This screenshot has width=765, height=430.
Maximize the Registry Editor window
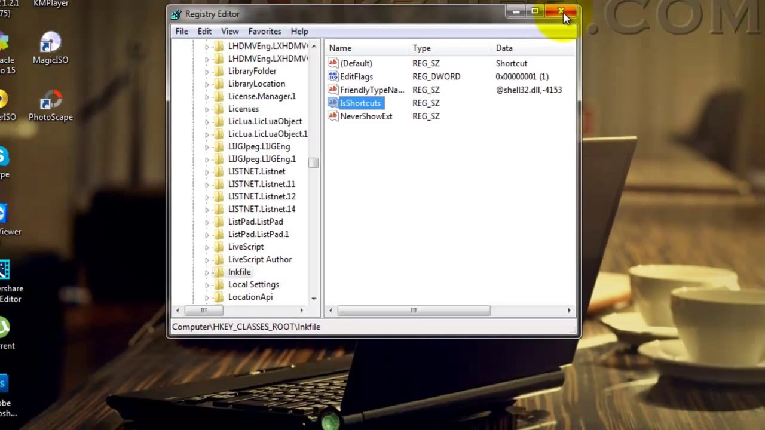535,11
